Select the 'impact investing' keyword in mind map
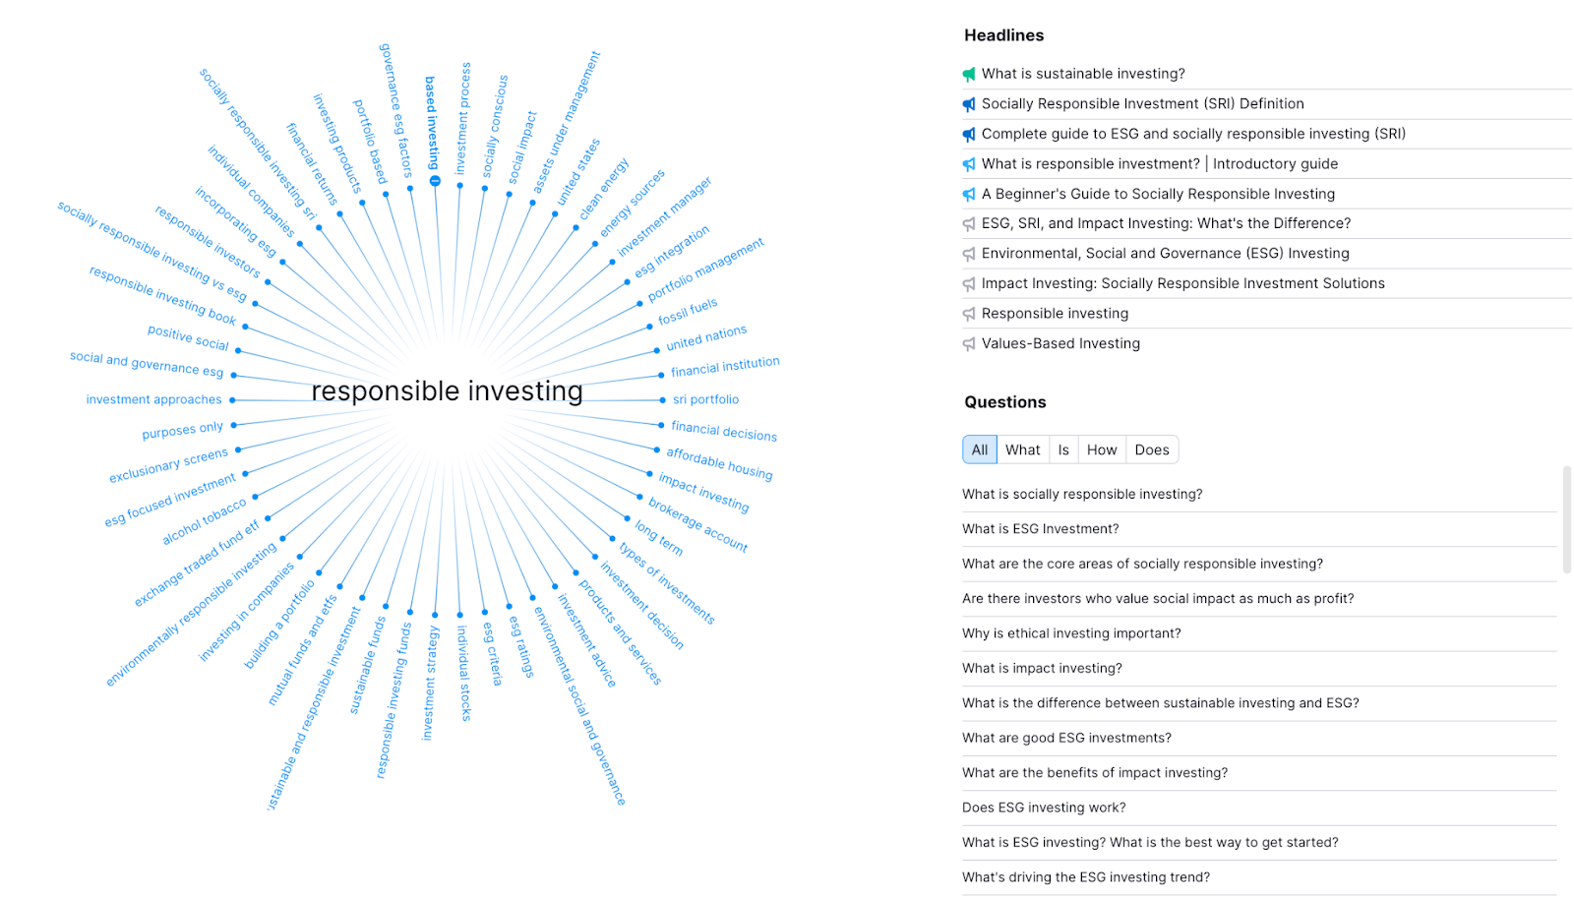The image size is (1574, 899). 703,492
